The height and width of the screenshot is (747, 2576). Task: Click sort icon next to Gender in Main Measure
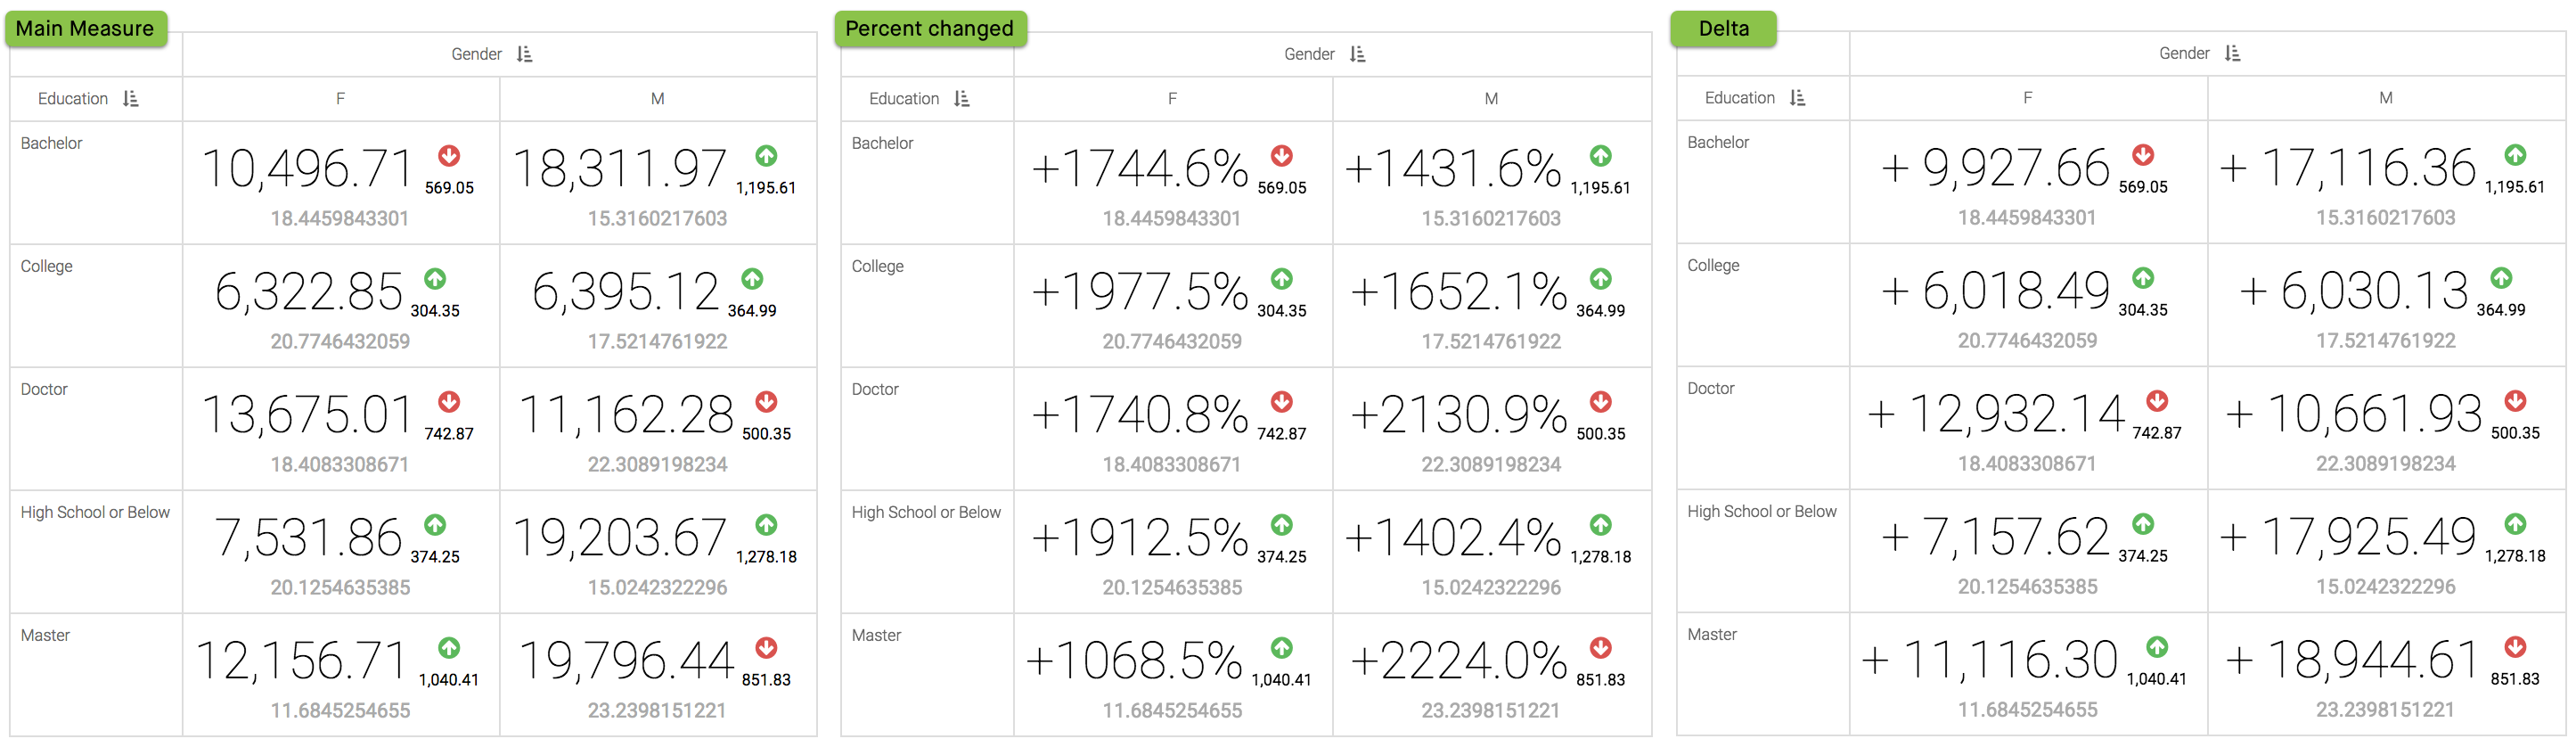(524, 55)
